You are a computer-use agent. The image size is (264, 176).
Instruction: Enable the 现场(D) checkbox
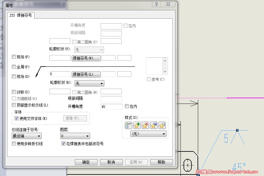[14, 76]
